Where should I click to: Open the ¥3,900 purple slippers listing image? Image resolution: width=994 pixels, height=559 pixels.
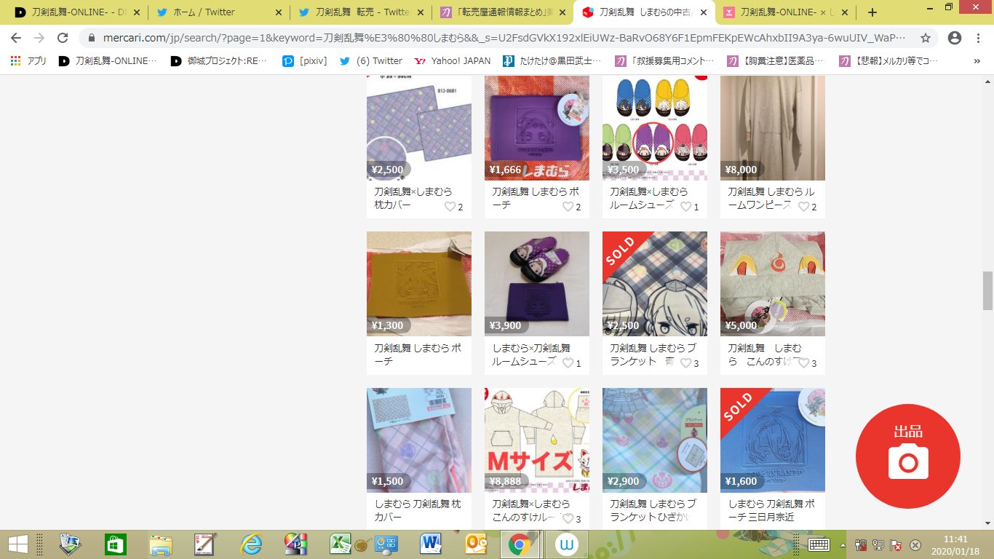(537, 284)
